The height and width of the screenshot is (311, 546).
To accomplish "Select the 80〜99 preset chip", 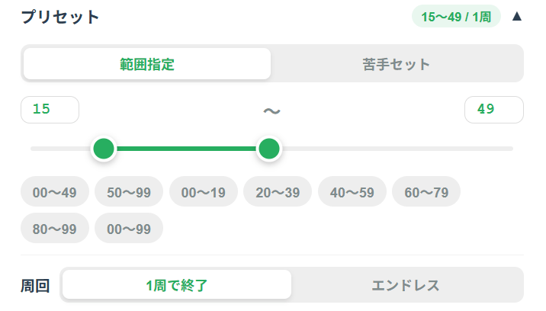I will (x=55, y=228).
